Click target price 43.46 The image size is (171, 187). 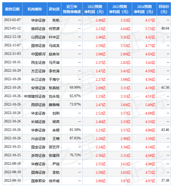[x=165, y=130]
